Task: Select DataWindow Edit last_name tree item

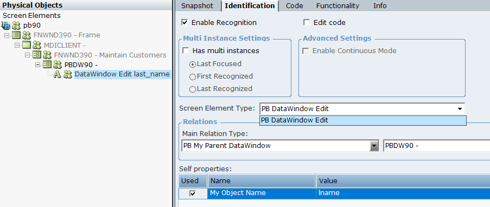Action: click(x=122, y=74)
